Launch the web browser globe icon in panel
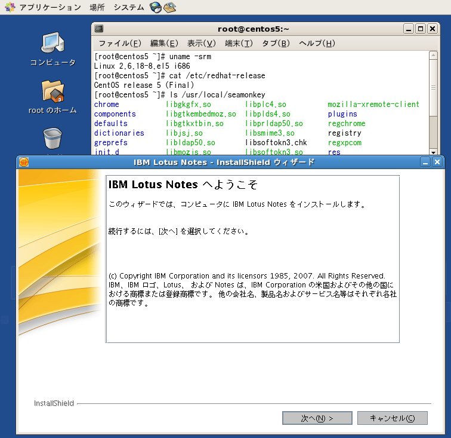This screenshot has height=438, width=451. [x=156, y=7]
